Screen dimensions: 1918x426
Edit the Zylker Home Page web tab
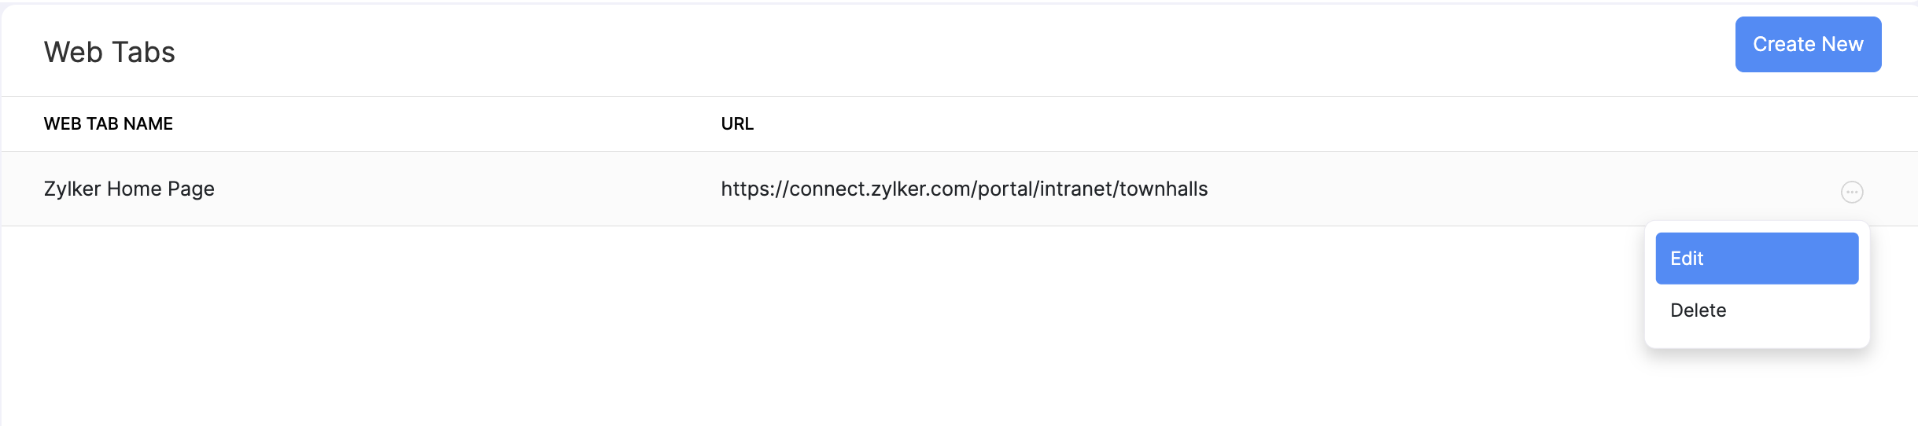[x=1756, y=259]
